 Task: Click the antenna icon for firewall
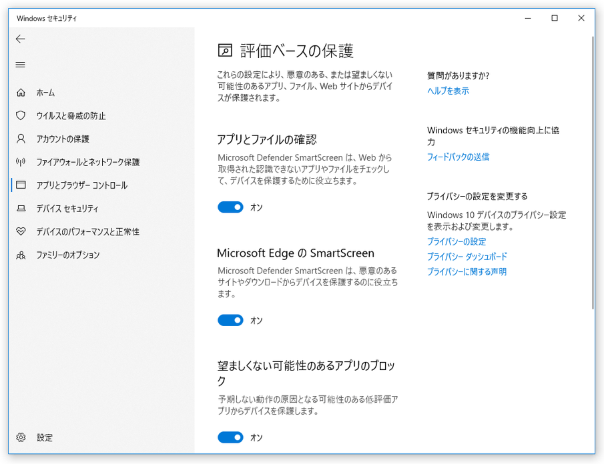(21, 162)
